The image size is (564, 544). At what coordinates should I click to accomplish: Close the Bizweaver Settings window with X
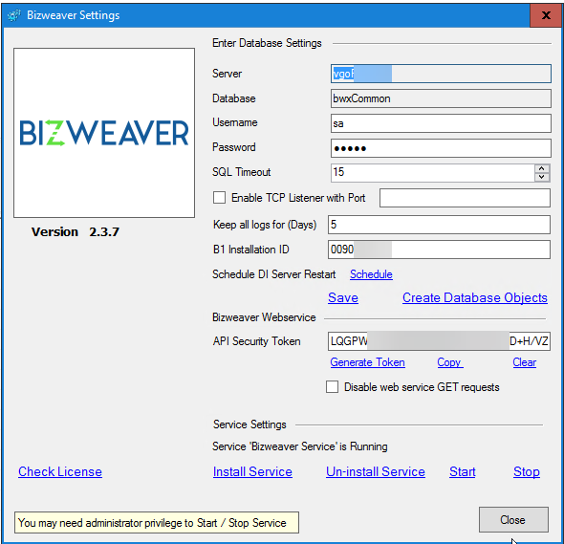(x=545, y=15)
